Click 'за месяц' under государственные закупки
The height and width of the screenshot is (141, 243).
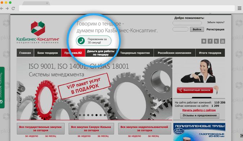coord(50,136)
